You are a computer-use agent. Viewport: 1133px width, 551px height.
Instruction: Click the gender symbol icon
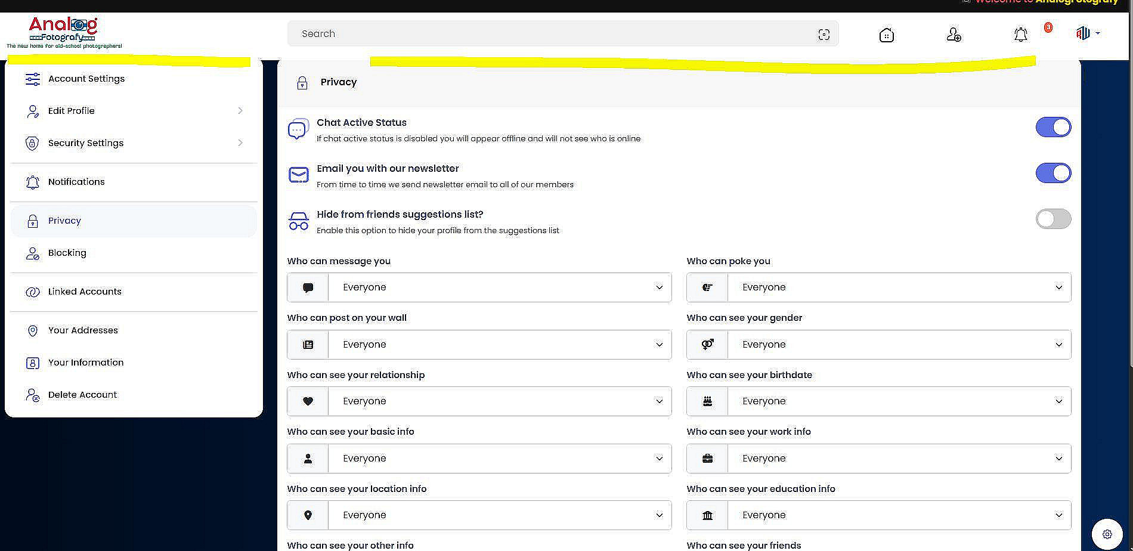pyautogui.click(x=707, y=344)
